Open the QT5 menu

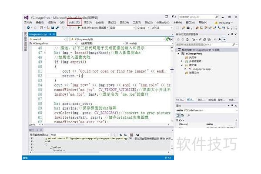[x=62, y=22]
